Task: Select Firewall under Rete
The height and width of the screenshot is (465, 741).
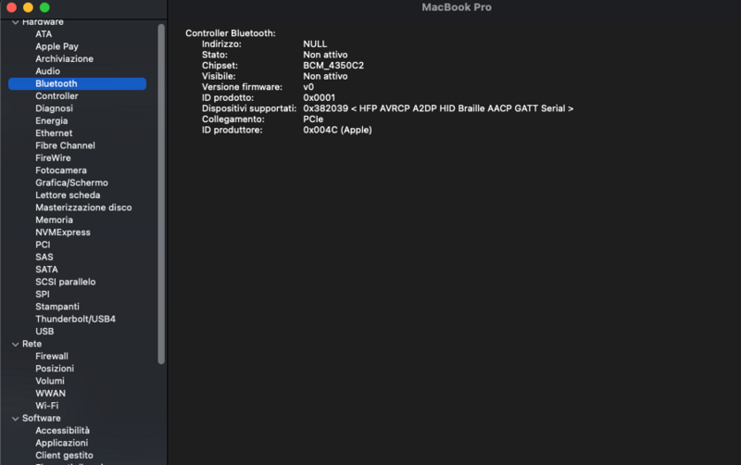Action: coord(52,356)
